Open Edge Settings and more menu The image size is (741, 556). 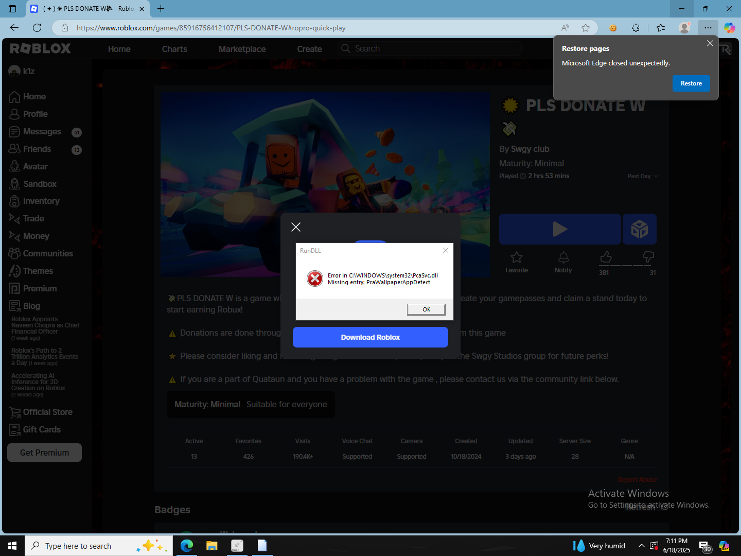click(708, 28)
